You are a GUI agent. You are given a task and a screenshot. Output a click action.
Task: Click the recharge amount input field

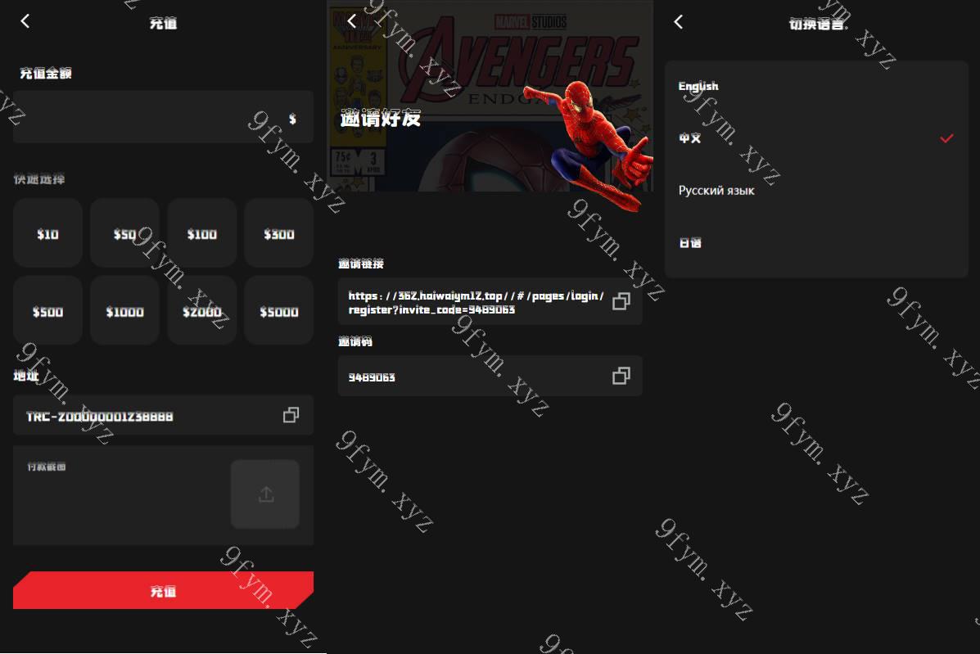[x=163, y=117]
